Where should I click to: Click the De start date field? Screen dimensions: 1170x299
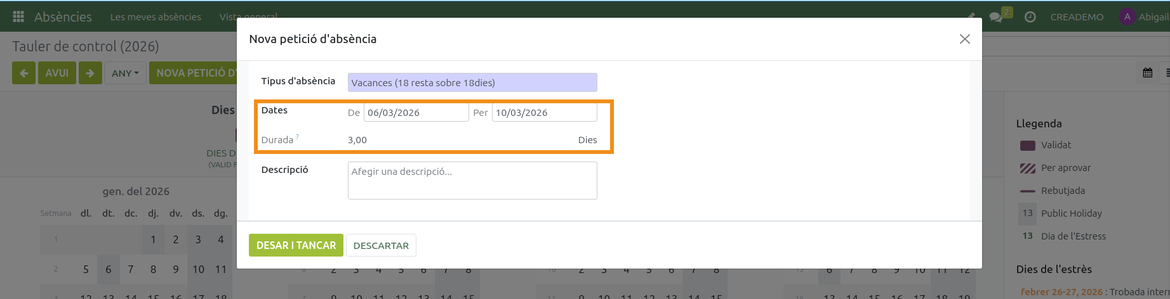click(x=416, y=113)
